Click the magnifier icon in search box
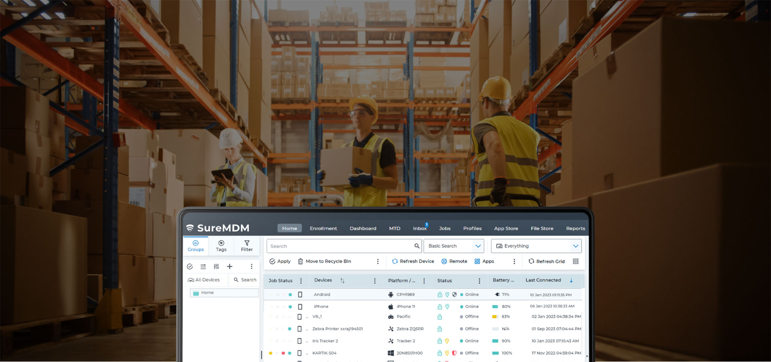Image resolution: width=771 pixels, height=362 pixels. [417, 246]
